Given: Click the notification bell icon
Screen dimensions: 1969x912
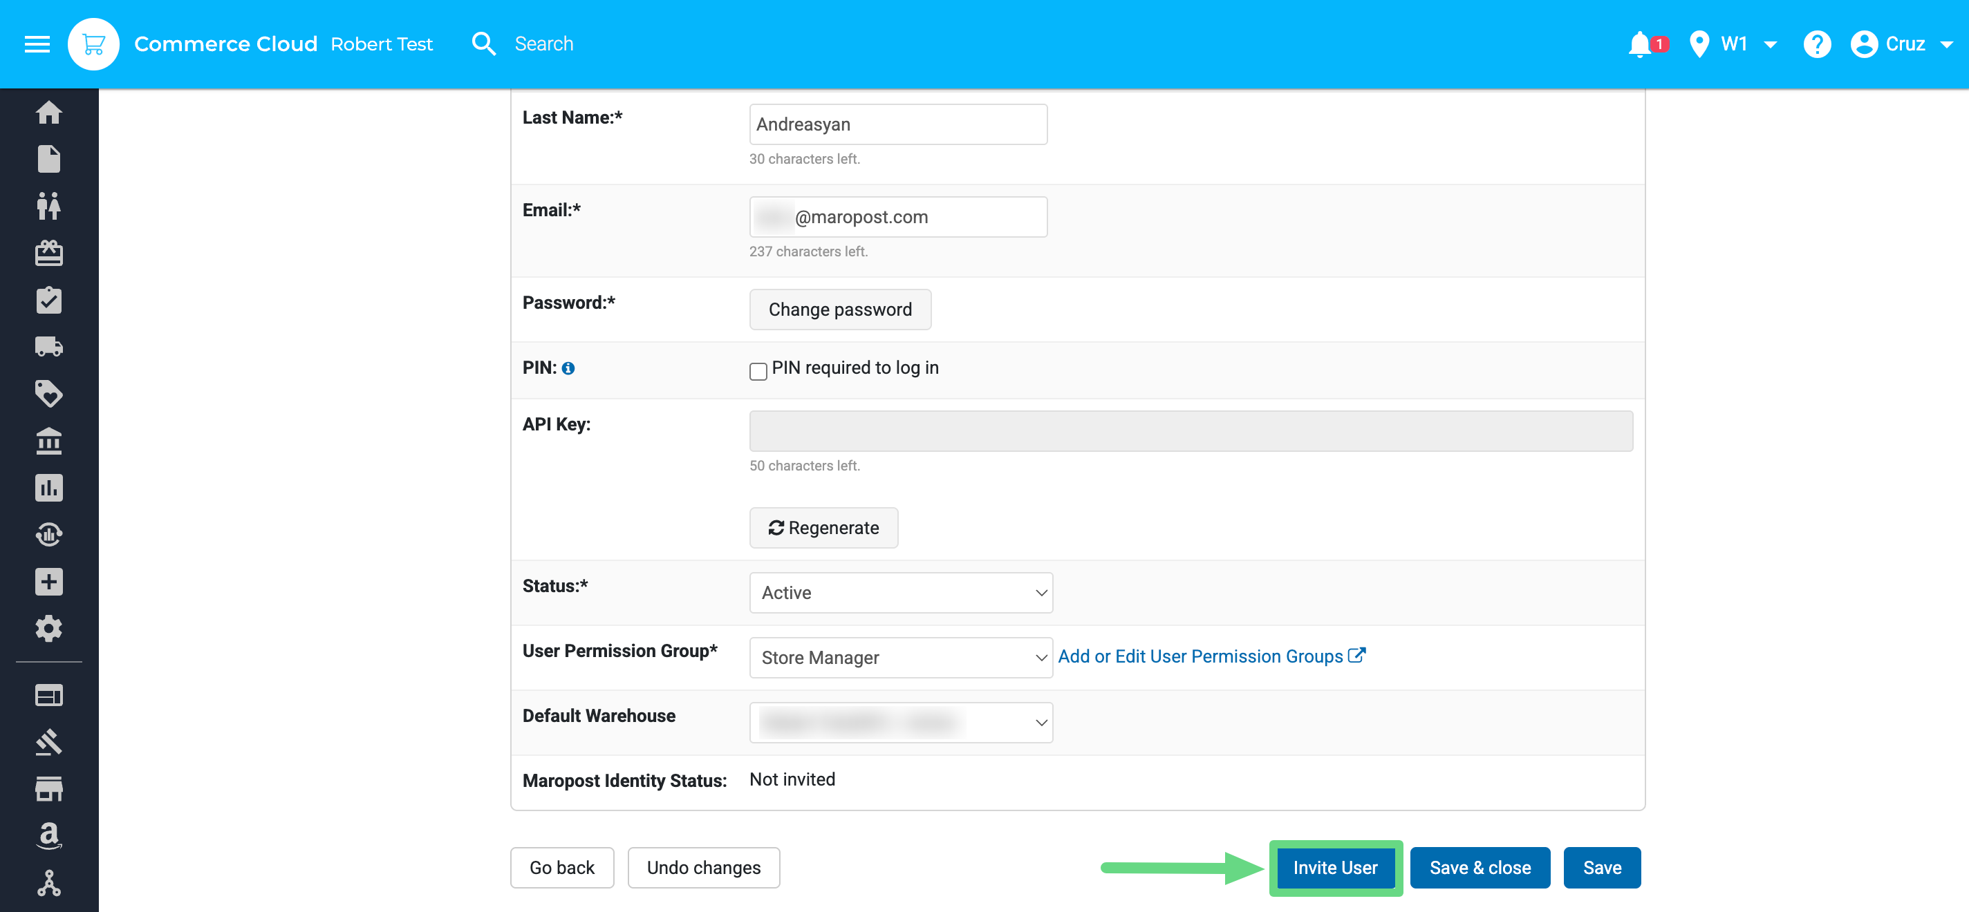Looking at the screenshot, I should [x=1639, y=44].
